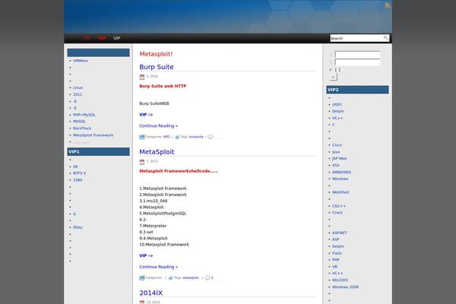456x304 pixels.
Task: Follow VIP -> link in Burp Suite post
Action: pos(146,115)
